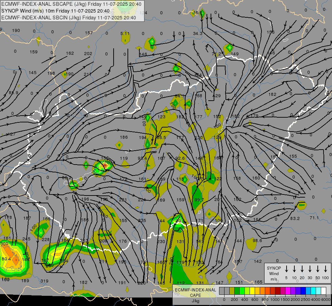Click the SBCAPE title line in the header box
The width and height of the screenshot is (332, 306).
point(71,4)
